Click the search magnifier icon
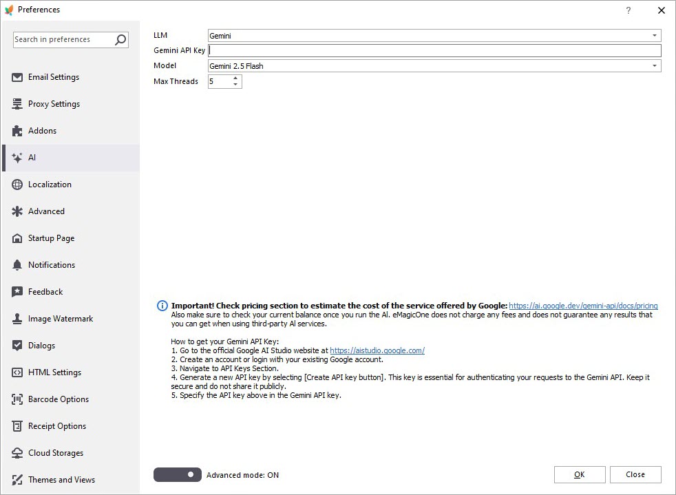Screen dimensions: 676x495 pyautogui.click(x=120, y=40)
